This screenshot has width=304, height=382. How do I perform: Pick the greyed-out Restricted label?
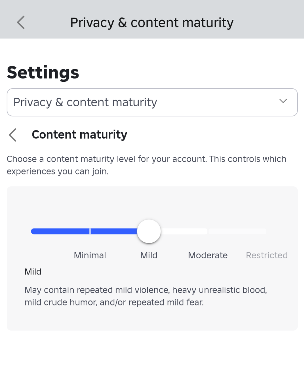267,255
